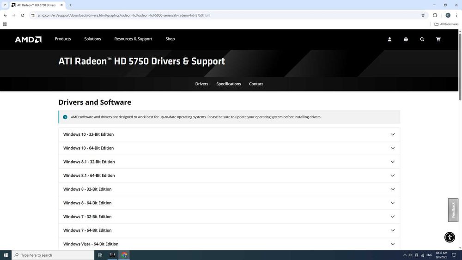Click the accessibility icon at bottom right
This screenshot has width=462, height=260.
pyautogui.click(x=450, y=237)
